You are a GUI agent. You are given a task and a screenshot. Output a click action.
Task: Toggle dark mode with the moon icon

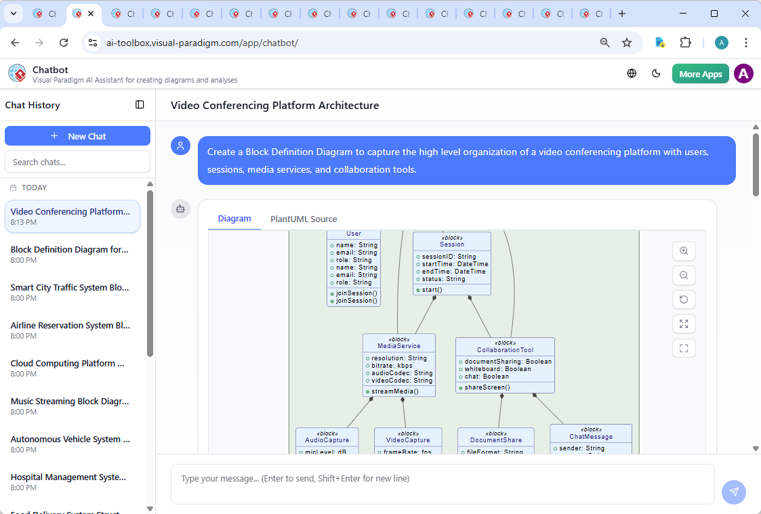pos(656,73)
